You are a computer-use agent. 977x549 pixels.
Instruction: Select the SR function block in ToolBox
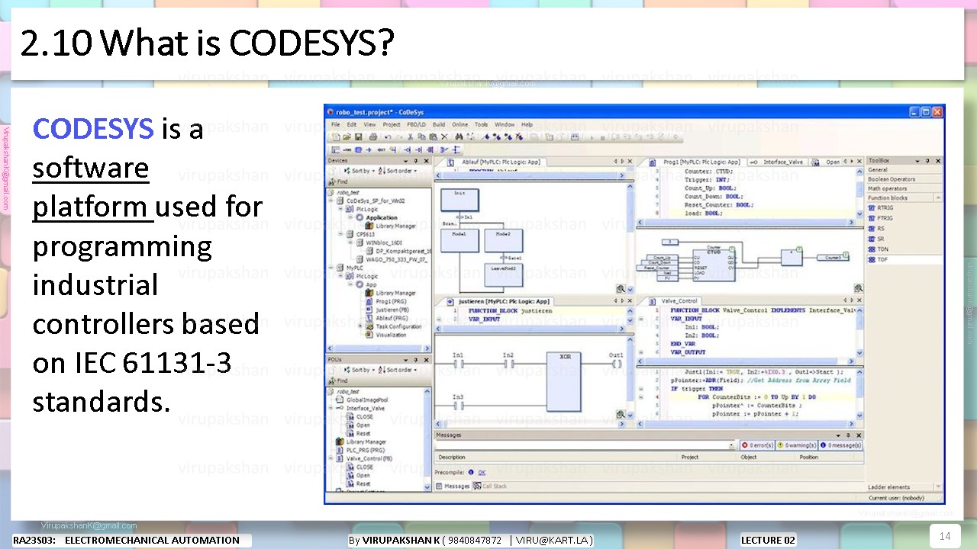point(877,239)
